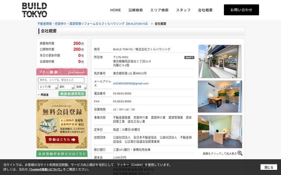This screenshot has height=175, width=281.
Task: Click the magnifying glass enlarge icon
Action: (x=240, y=153)
